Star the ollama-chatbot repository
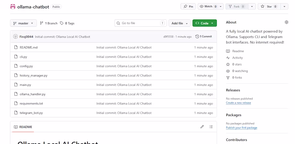The width and height of the screenshot is (295, 144). tap(269, 6)
